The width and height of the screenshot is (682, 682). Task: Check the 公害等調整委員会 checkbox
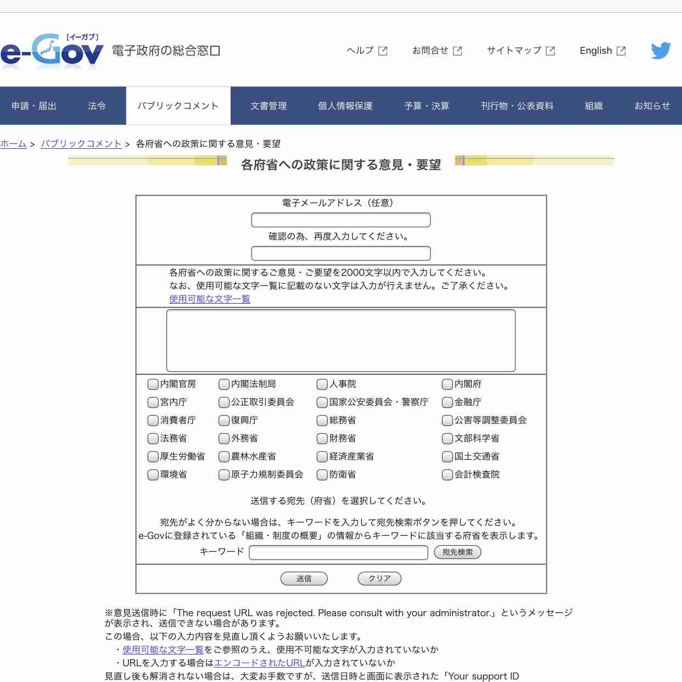[448, 421]
